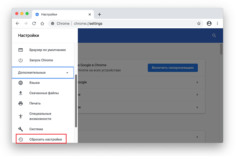
Task: Open Специальные возможности section
Action: click(x=40, y=116)
